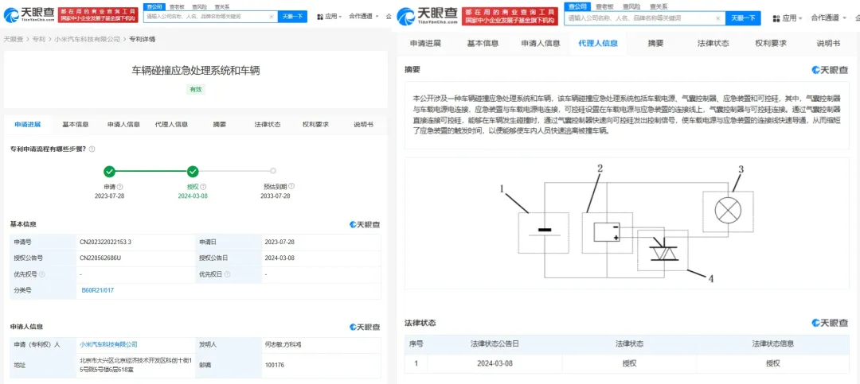Open help icon next to 预估到期 step
The width and height of the screenshot is (860, 384).
click(x=291, y=186)
